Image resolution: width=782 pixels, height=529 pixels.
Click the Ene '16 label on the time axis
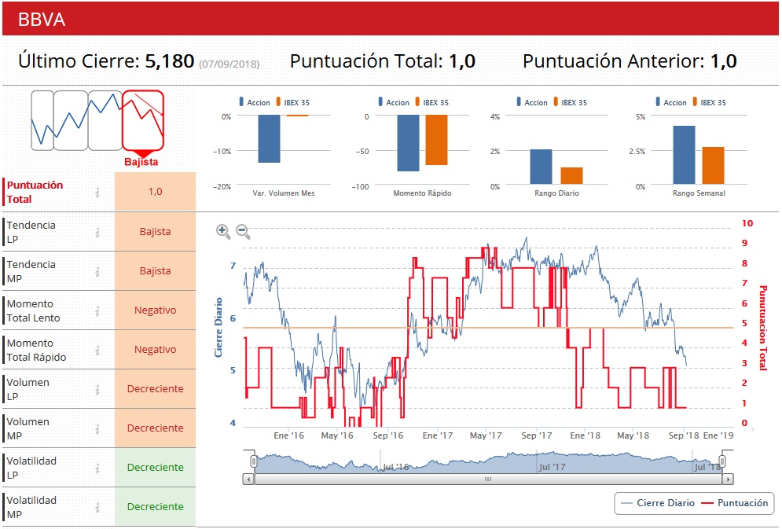[x=288, y=435]
